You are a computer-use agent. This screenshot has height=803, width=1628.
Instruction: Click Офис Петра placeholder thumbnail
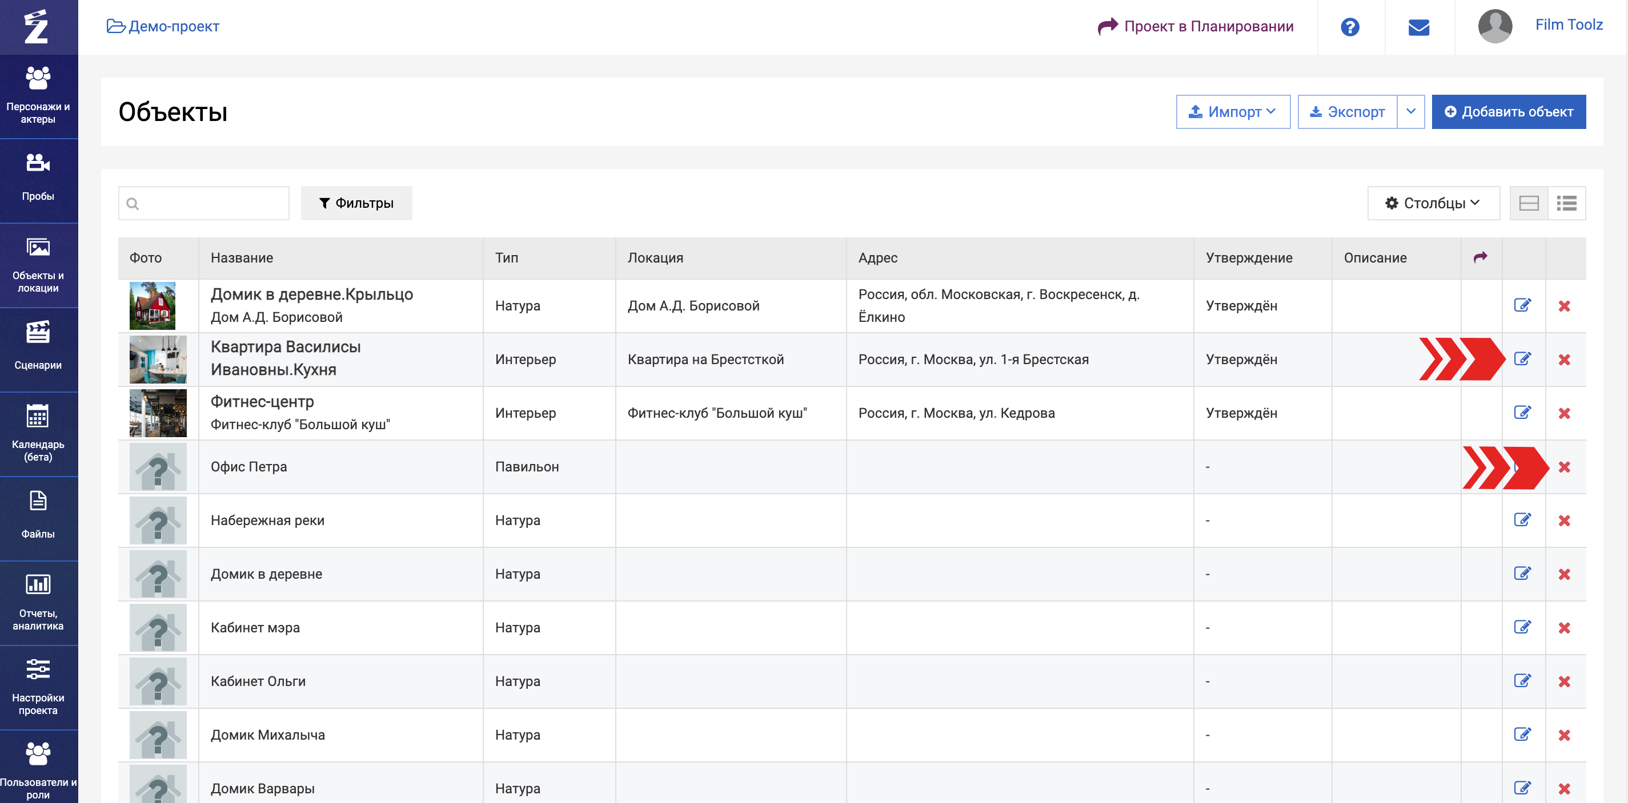[158, 467]
